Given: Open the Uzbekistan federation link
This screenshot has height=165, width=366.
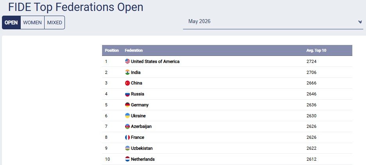Looking at the screenshot, I should 142,148.
